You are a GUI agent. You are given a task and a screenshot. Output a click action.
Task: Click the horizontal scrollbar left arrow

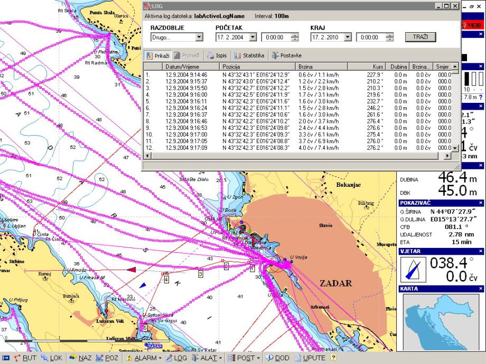click(147, 156)
